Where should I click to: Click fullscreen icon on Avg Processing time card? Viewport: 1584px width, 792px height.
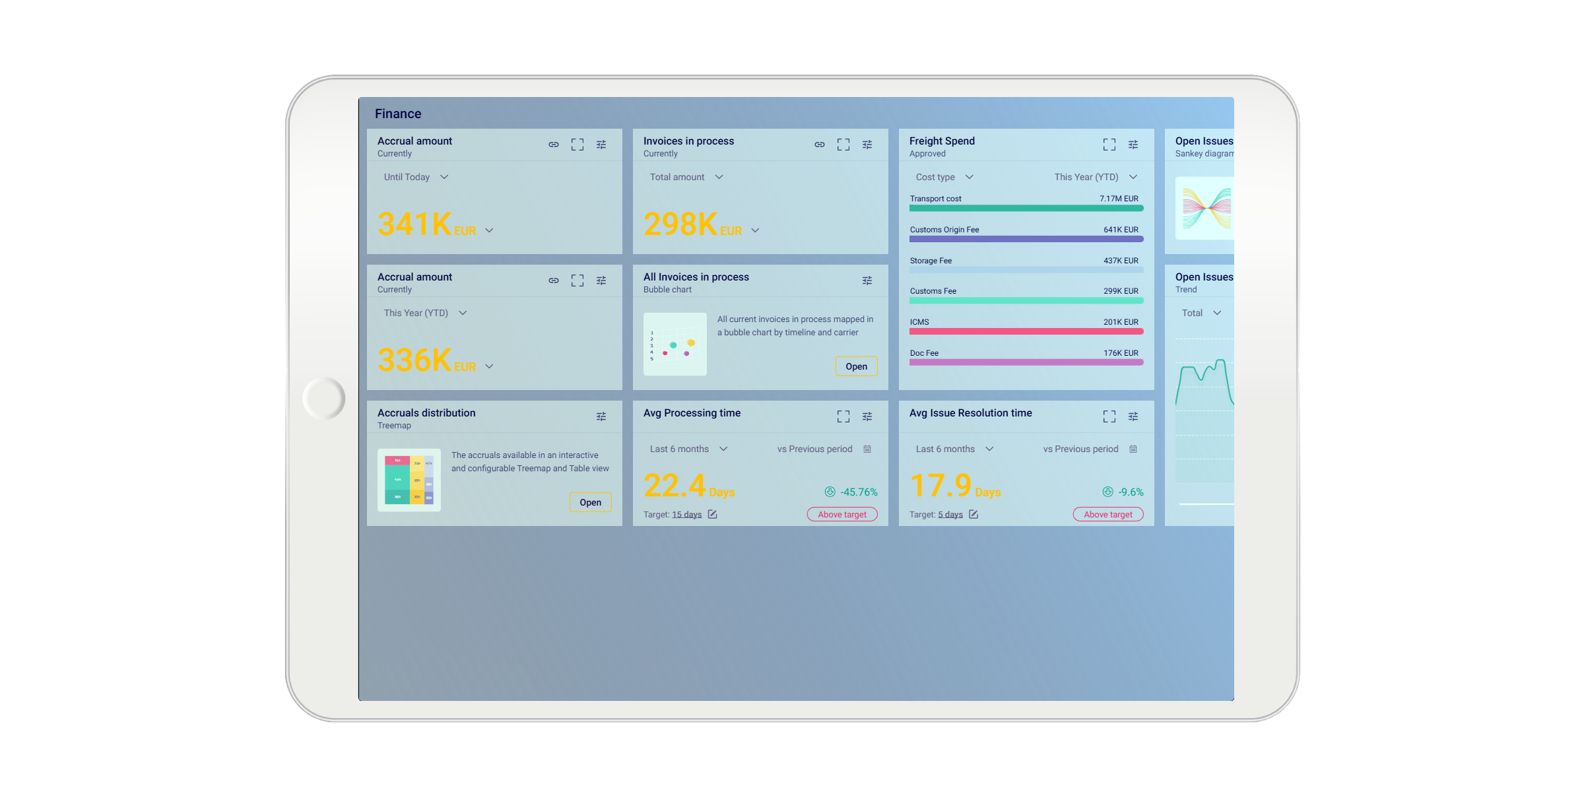843,416
